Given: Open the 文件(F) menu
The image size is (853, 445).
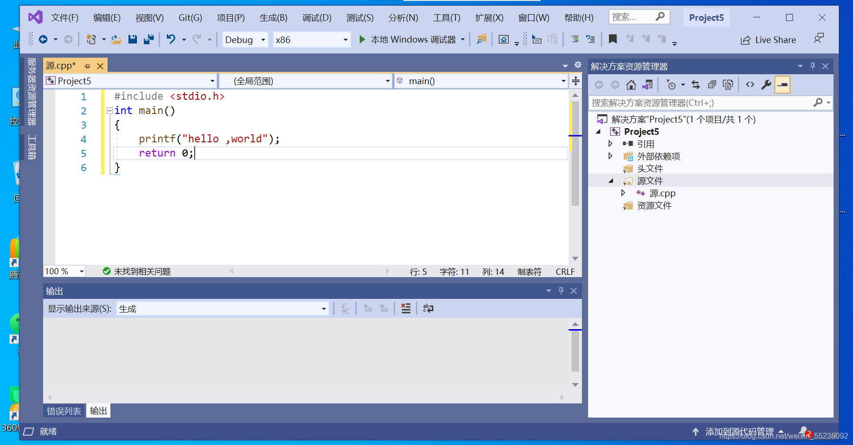Looking at the screenshot, I should [65, 18].
